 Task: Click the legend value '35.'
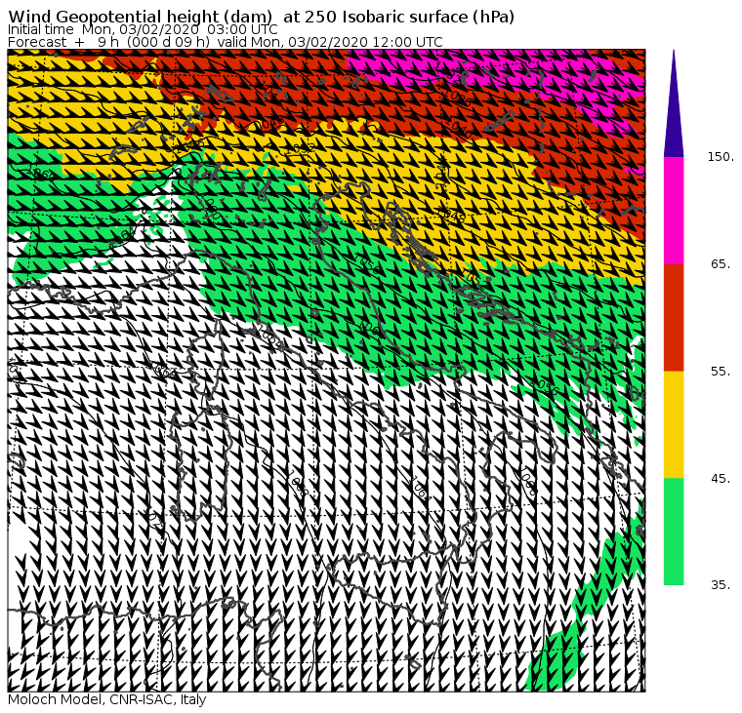coord(721,585)
